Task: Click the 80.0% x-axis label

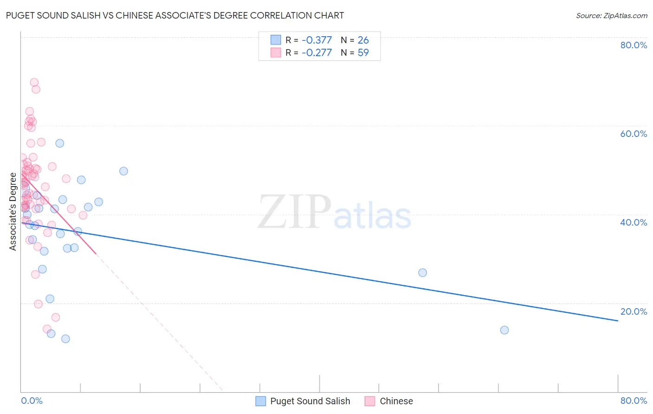Action: coord(633,401)
